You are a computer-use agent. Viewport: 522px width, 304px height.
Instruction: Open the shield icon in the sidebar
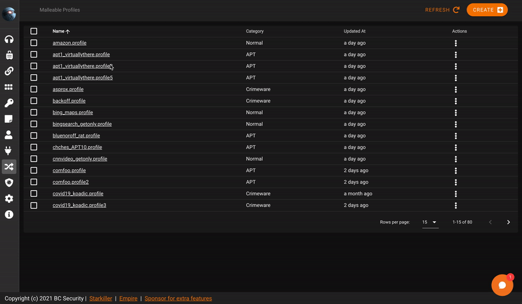tap(9, 182)
